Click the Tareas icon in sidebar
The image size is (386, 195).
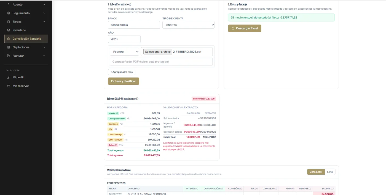pyautogui.click(x=9, y=21)
